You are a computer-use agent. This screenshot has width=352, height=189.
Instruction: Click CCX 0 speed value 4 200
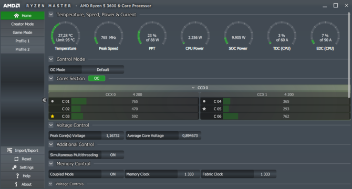click(138, 94)
